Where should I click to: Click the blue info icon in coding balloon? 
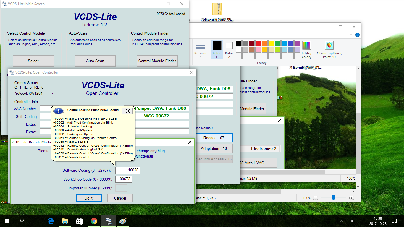[x=59, y=111]
